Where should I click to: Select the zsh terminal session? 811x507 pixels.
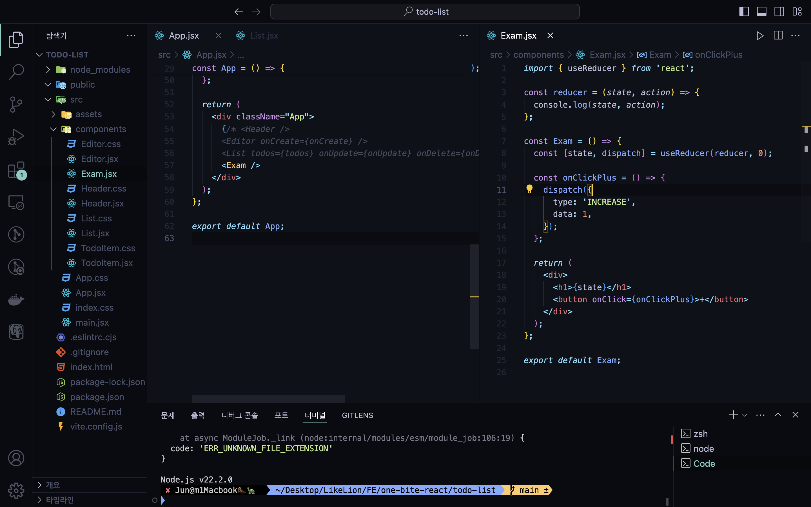(x=700, y=434)
